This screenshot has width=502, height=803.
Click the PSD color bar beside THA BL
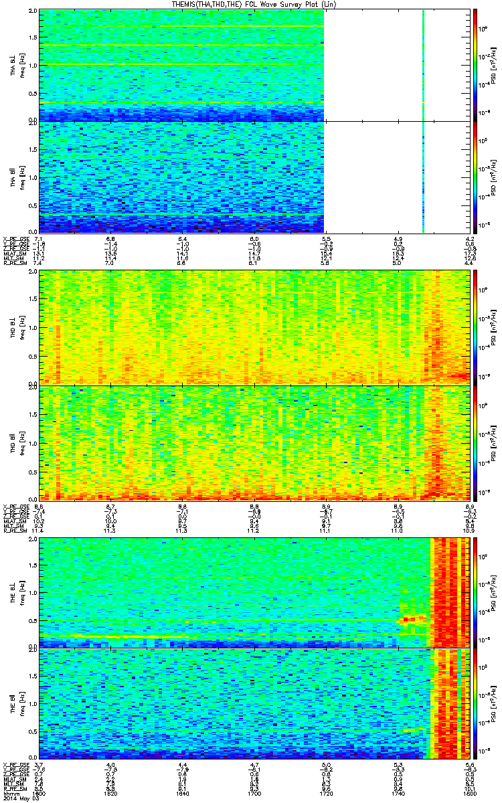[x=475, y=65]
